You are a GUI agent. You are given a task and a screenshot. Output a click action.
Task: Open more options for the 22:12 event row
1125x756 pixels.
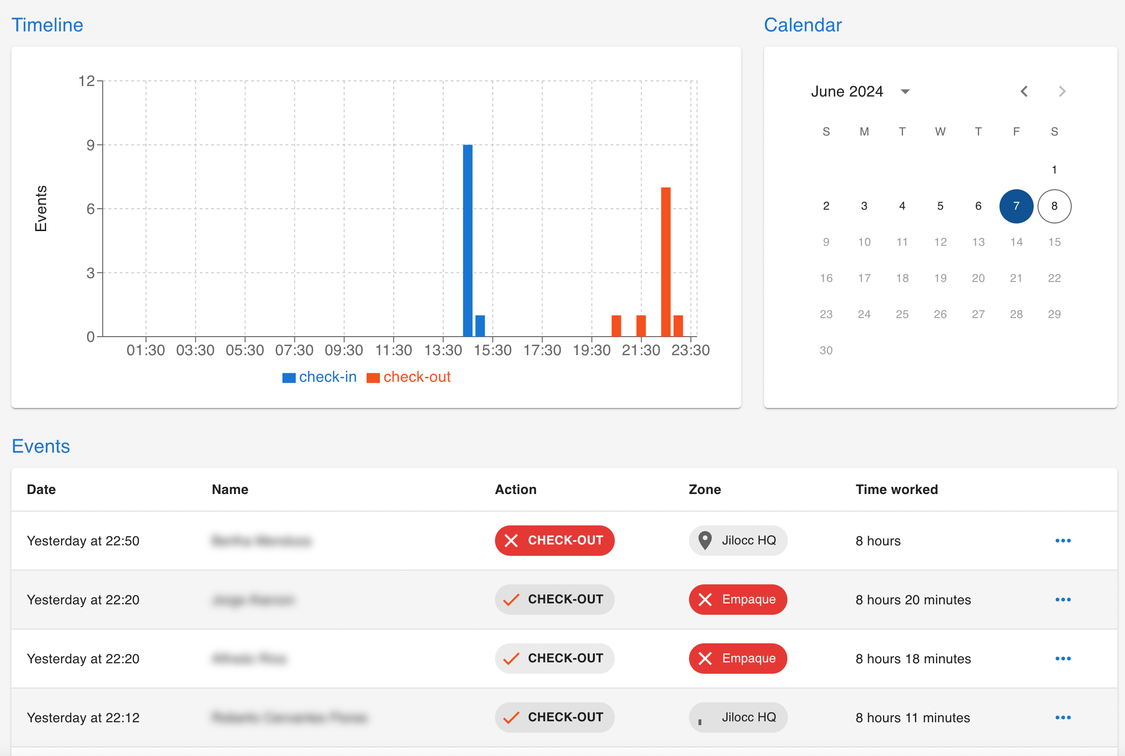pos(1062,717)
